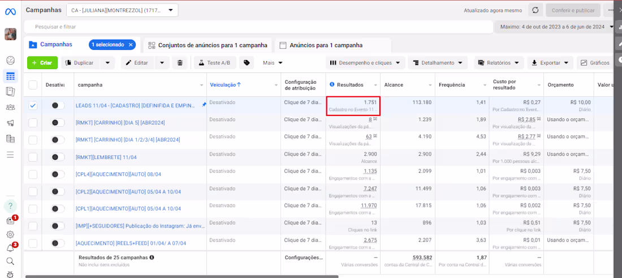Image resolution: width=622 pixels, height=278 pixels.
Task: Open the Mais dropdown menu
Action: coord(273,63)
